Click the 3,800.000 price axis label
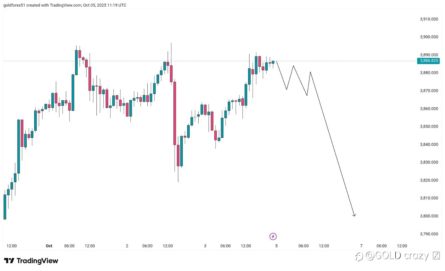The image size is (445, 271). [x=429, y=216]
